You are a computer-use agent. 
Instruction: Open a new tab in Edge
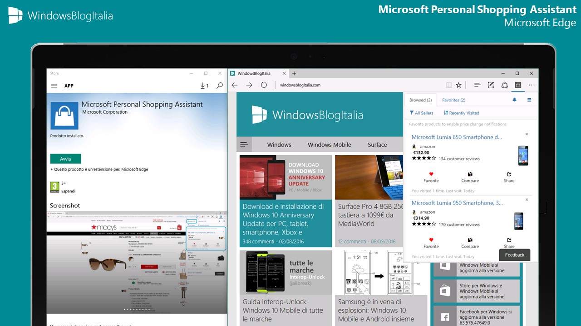pos(294,73)
